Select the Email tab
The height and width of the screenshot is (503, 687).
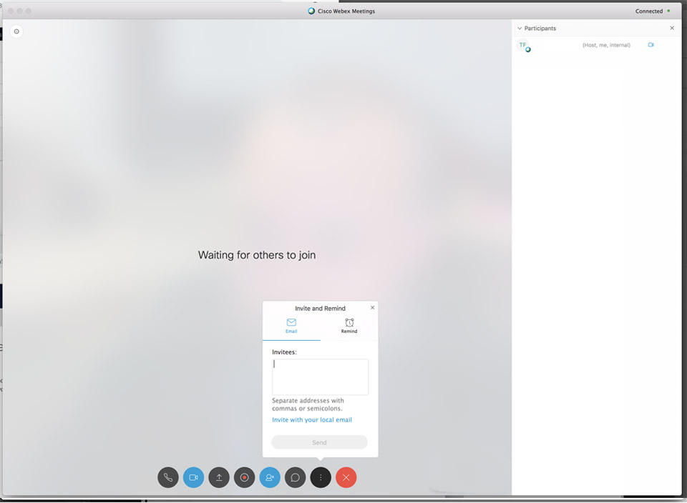tap(291, 326)
